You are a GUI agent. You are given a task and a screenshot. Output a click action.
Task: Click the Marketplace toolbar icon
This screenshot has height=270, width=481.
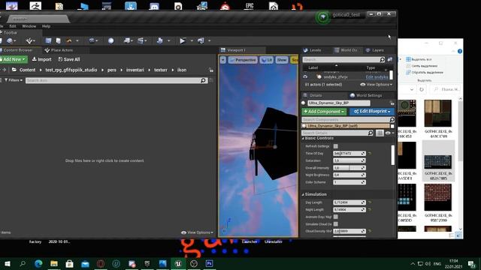point(58,40)
